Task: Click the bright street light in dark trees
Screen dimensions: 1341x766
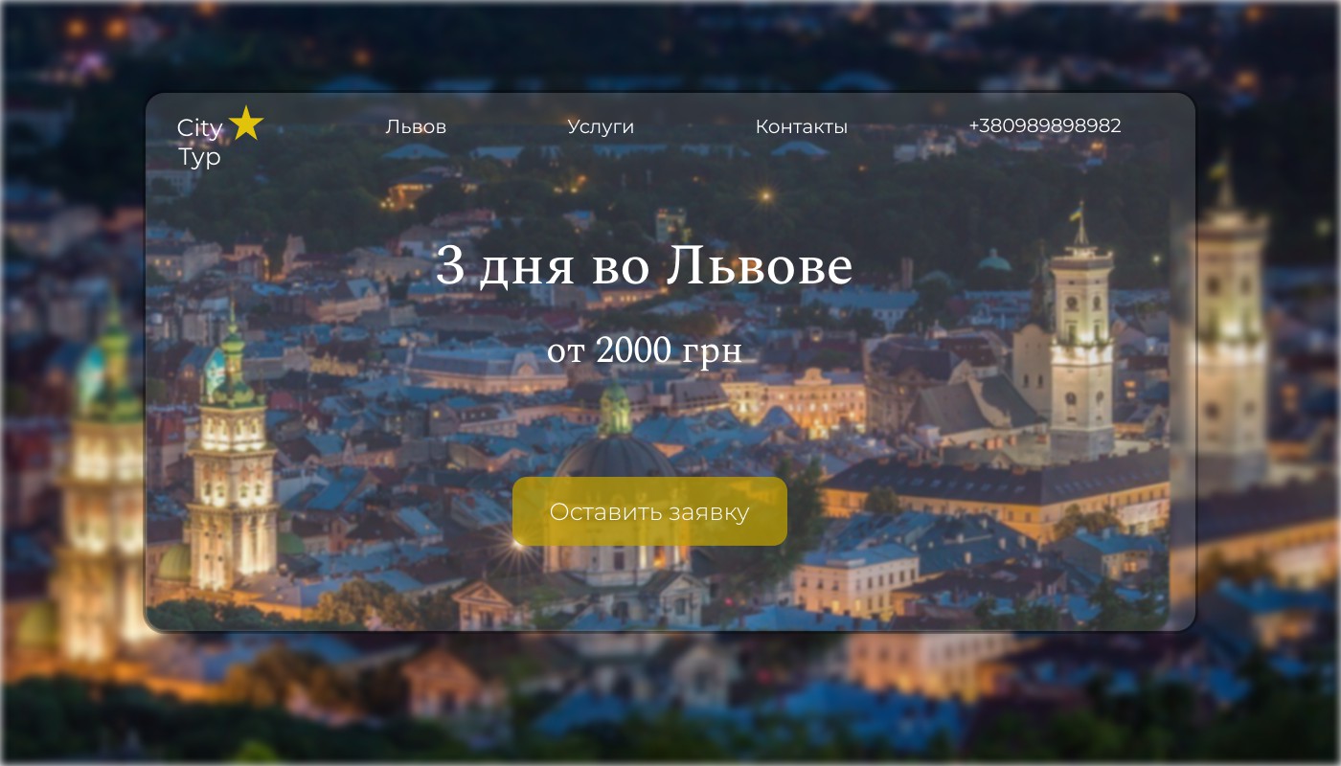Action: point(764,196)
